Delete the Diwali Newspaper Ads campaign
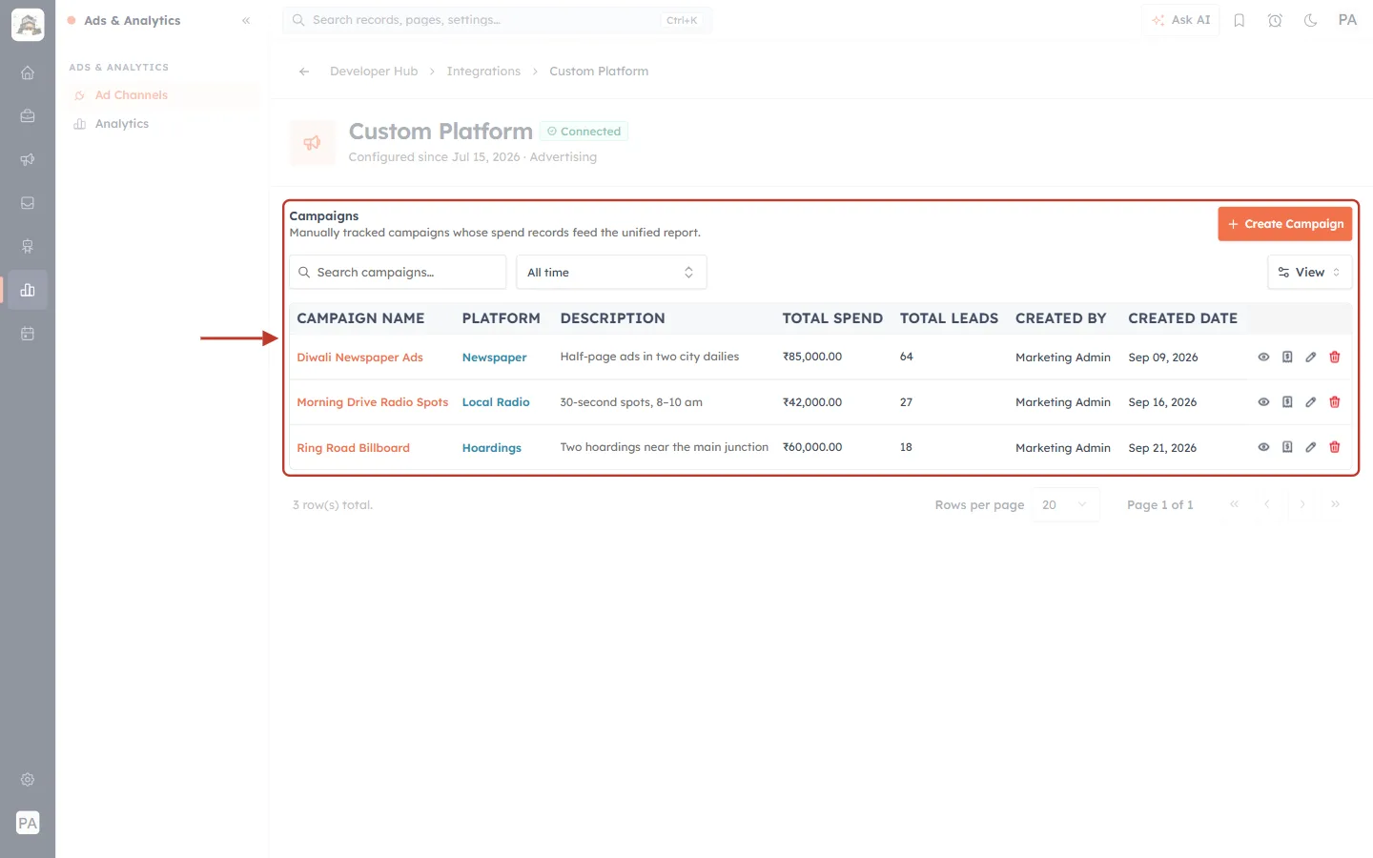Viewport: 1373px width, 858px height. [1335, 357]
